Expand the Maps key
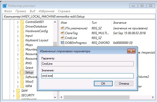 tap(18, 45)
